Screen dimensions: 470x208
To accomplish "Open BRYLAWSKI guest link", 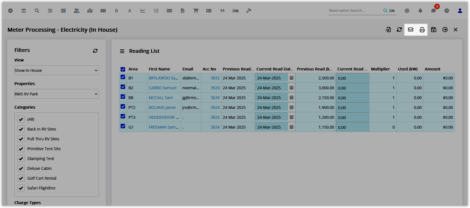I will 163,78.
